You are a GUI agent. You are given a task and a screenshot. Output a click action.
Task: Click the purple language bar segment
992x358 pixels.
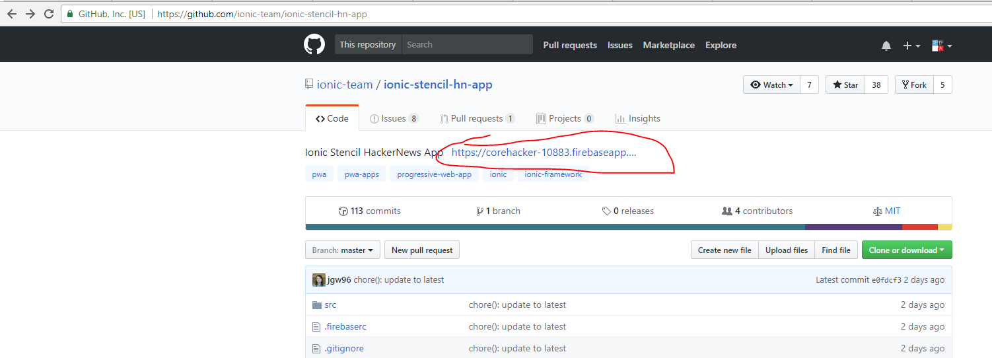(853, 227)
